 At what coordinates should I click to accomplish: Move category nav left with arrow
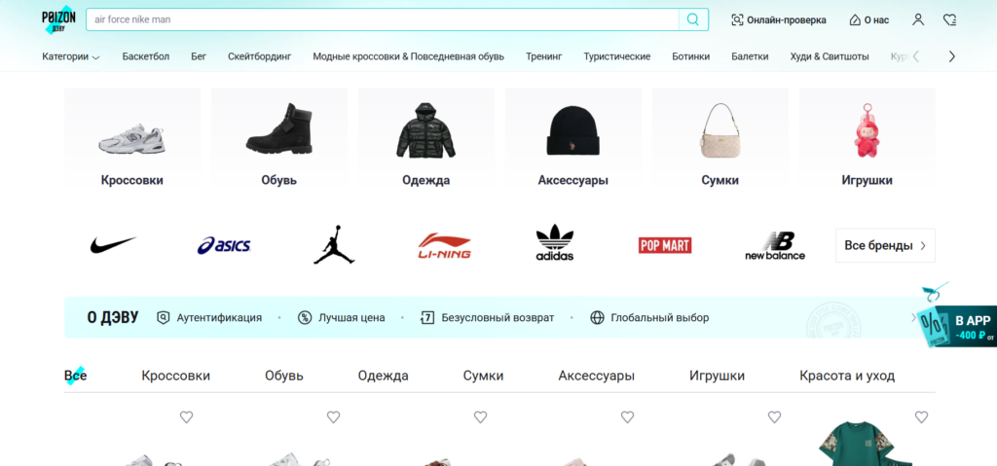915,56
